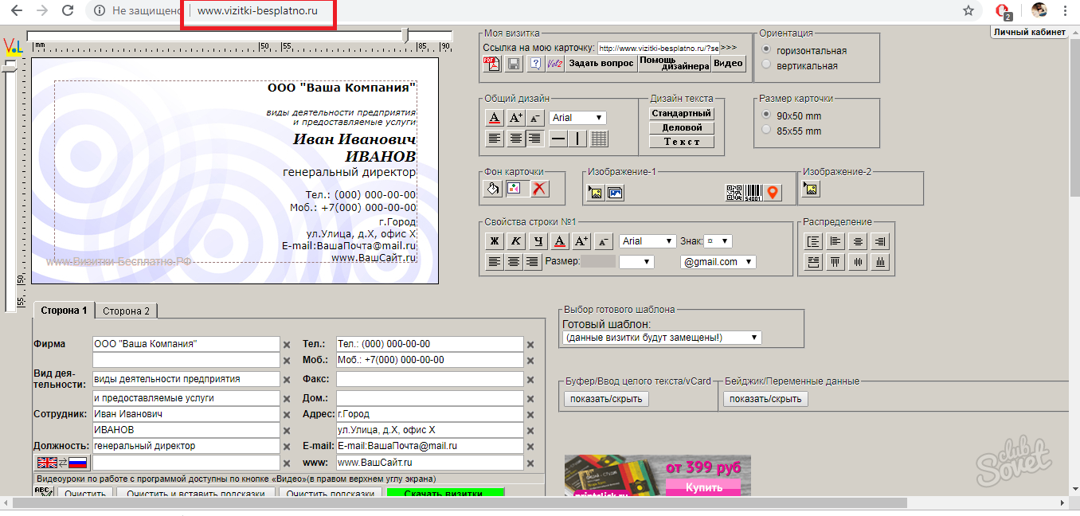Click the Задать вопрос button

tap(601, 64)
